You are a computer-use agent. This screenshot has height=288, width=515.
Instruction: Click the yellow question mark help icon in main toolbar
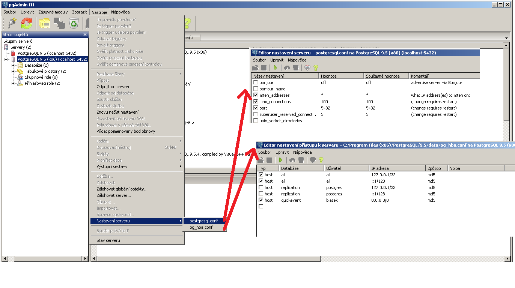(x=187, y=23)
